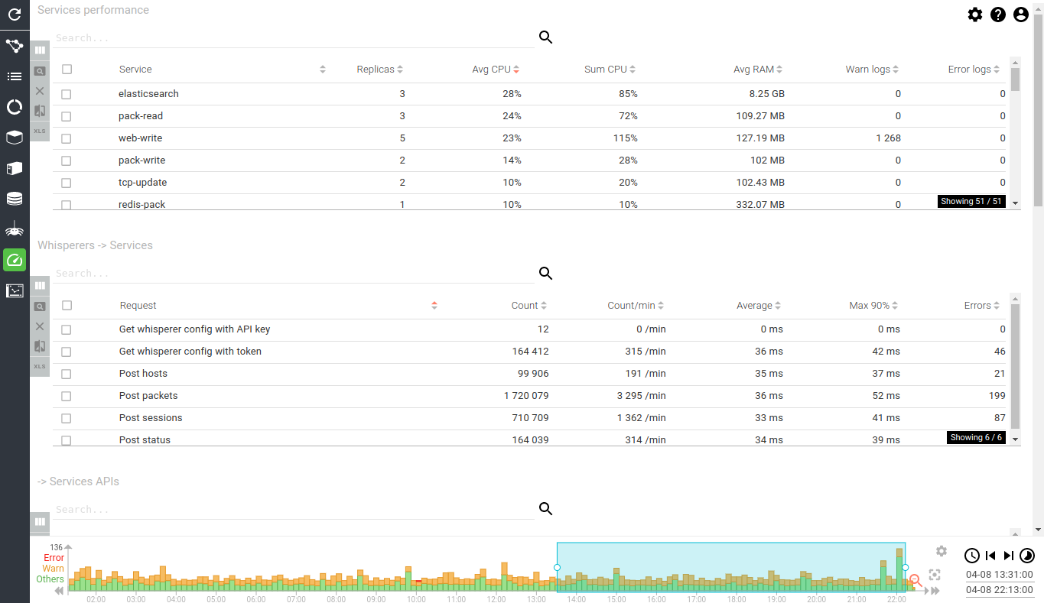Image resolution: width=1044 pixels, height=603 pixels.
Task: Export the Whisperers table as XLS
Action: click(x=40, y=367)
